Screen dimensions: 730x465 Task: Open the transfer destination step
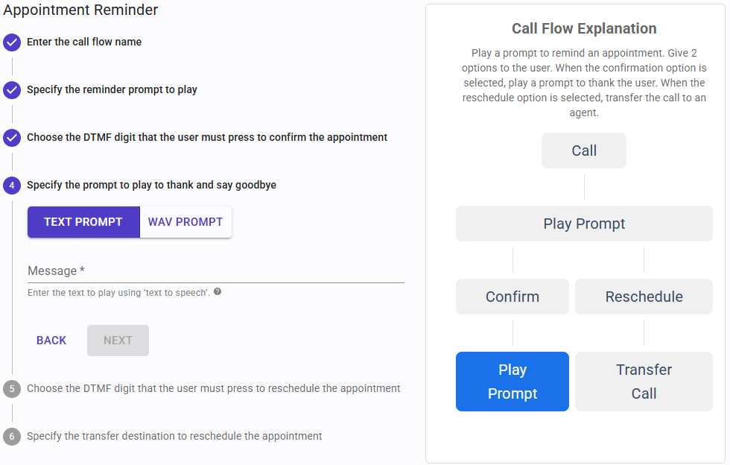tap(174, 437)
